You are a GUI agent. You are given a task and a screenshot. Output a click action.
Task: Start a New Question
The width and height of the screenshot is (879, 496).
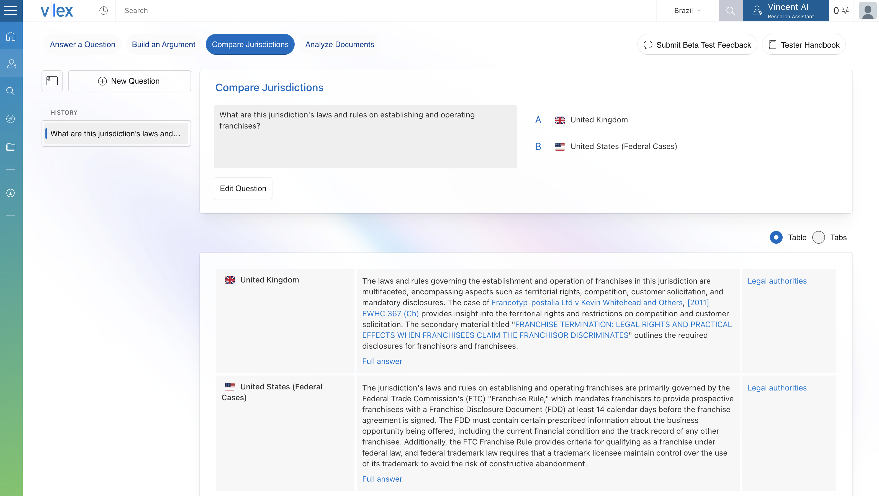click(x=129, y=81)
